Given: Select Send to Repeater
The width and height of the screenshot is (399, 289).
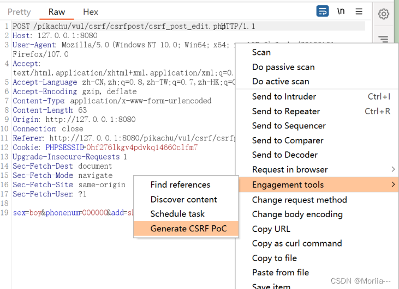Looking at the screenshot, I should [x=317, y=111].
